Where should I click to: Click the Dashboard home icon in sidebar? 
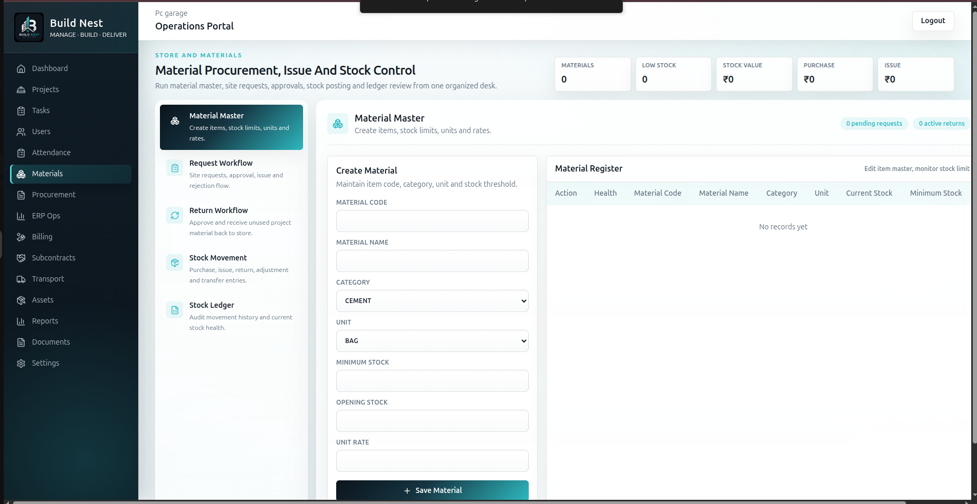(21, 68)
